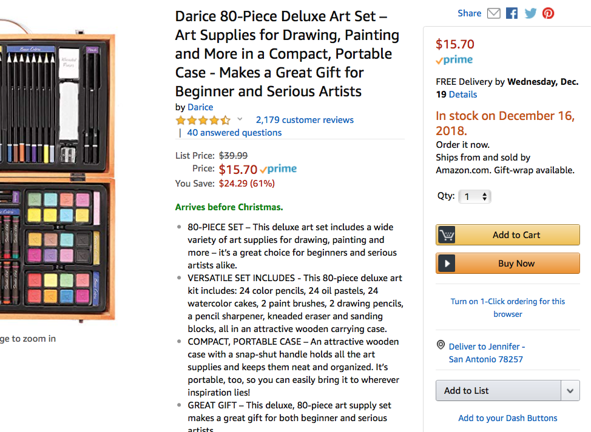Open the Qty quantity dropdown
The height and width of the screenshot is (432, 591).
click(x=475, y=196)
